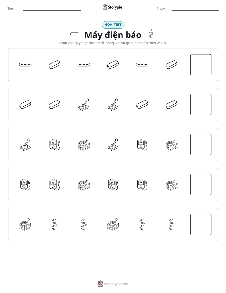The image size is (226, 293).
Task: Click the empty answer box in row four
Action: tap(201, 185)
